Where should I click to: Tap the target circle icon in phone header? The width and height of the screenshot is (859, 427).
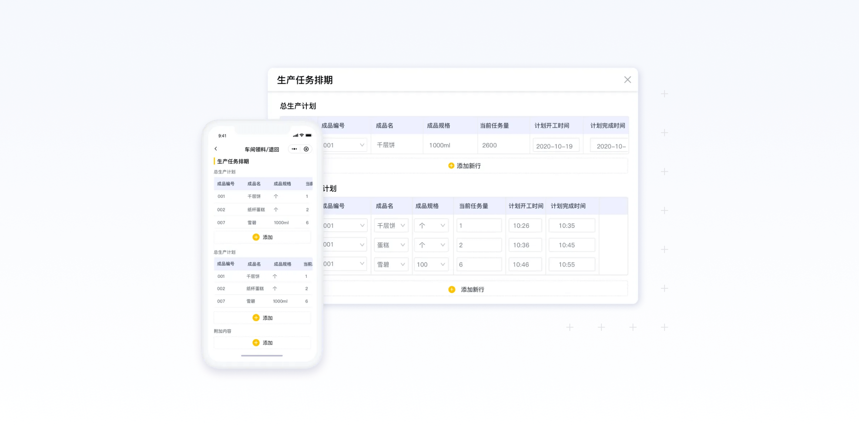[306, 149]
